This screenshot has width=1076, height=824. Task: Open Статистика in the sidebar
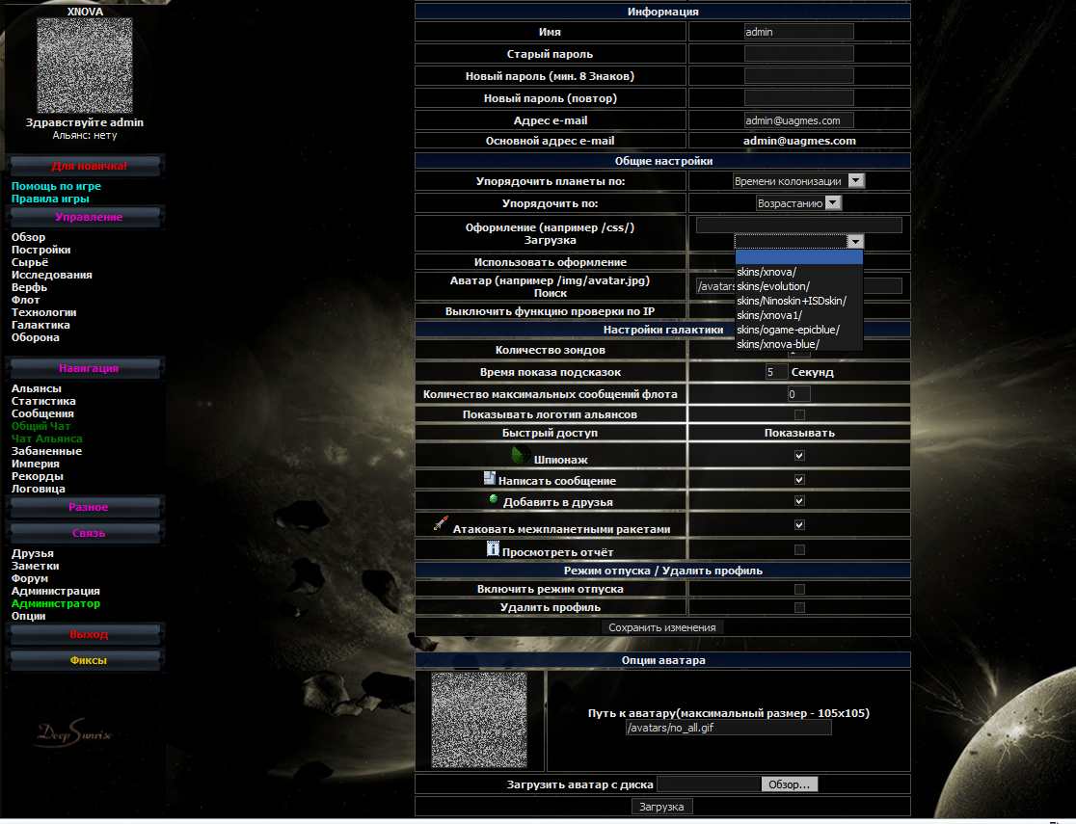pos(43,401)
